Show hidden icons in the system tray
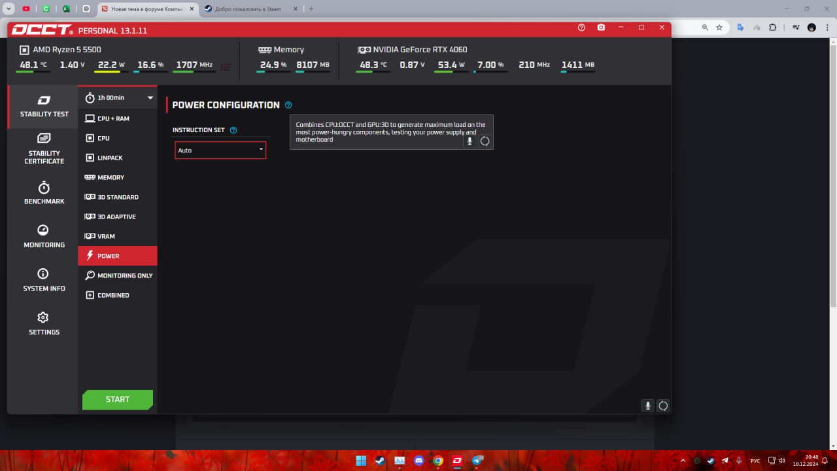 (x=681, y=461)
